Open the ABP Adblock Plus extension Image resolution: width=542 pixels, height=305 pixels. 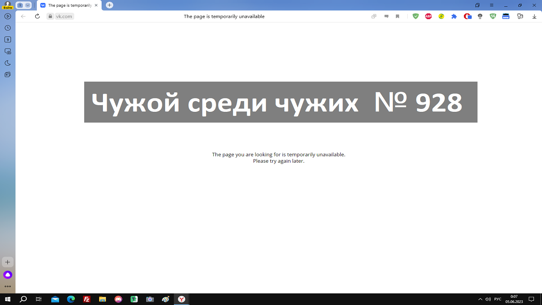[429, 16]
